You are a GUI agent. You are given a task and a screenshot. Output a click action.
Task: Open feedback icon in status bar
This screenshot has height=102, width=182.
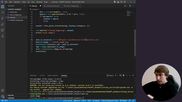130,101
